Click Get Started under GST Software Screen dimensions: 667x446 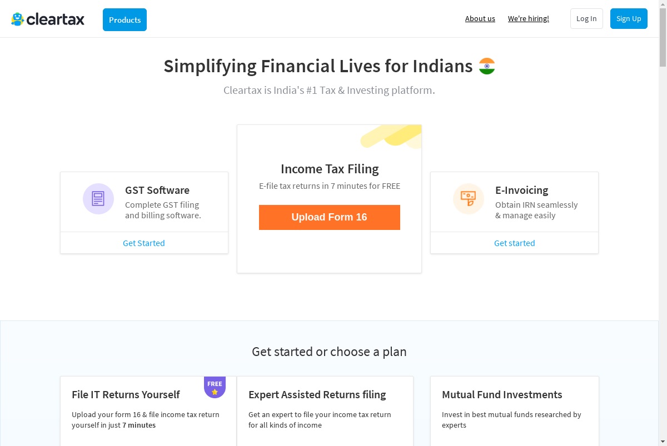[144, 243]
